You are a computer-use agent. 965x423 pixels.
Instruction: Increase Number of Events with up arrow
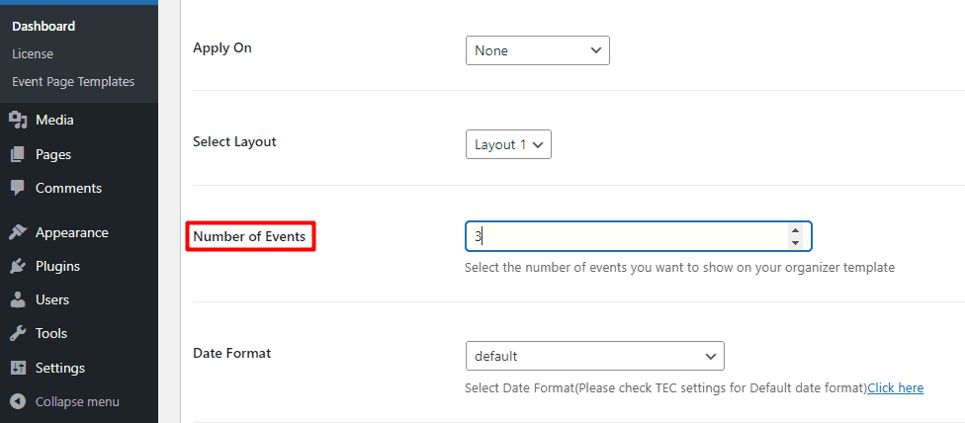[x=795, y=230]
